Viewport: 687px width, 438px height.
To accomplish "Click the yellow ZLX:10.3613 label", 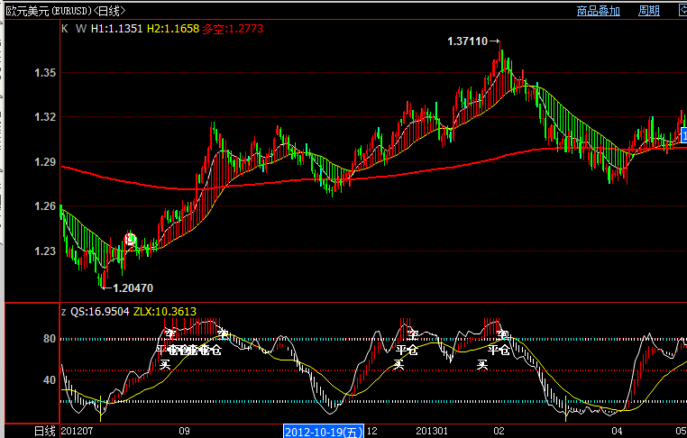I will pyautogui.click(x=162, y=311).
